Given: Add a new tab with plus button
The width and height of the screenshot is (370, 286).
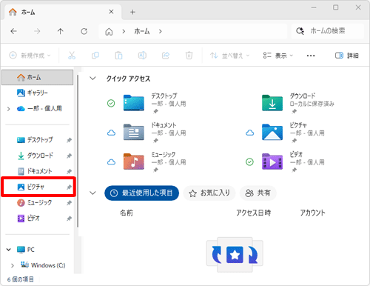Looking at the screenshot, I should point(132,12).
